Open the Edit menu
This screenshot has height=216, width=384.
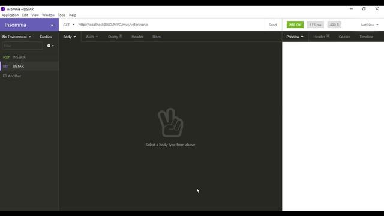(x=25, y=15)
